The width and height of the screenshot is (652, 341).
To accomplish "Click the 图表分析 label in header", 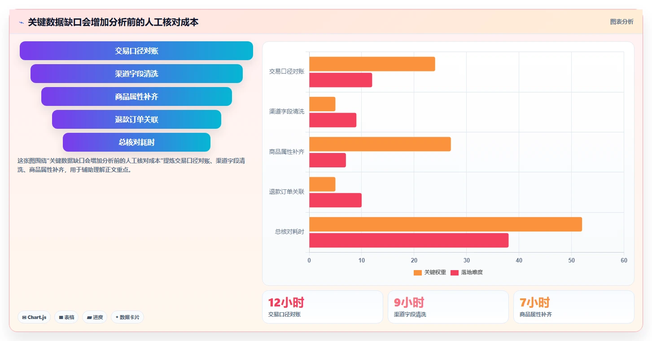I will coord(621,22).
